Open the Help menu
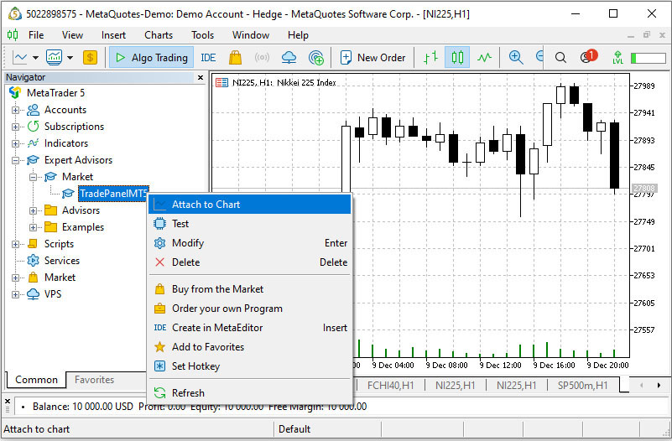 point(298,35)
